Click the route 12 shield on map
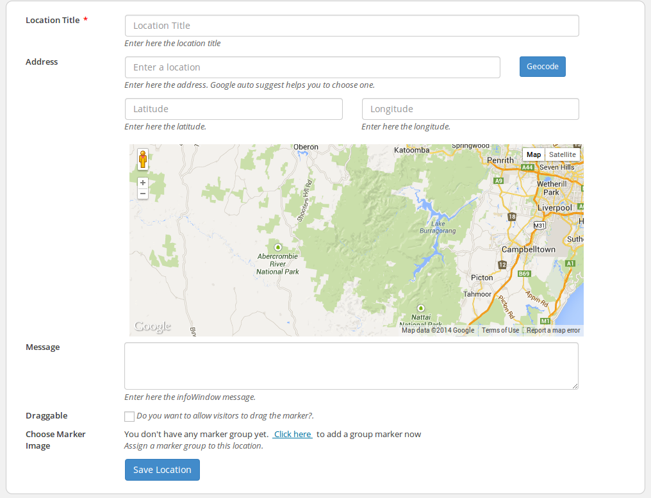The width and height of the screenshot is (651, 498). tap(502, 265)
